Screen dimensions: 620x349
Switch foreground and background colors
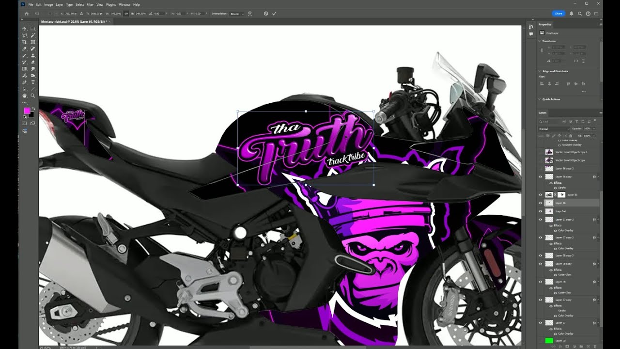[32, 109]
